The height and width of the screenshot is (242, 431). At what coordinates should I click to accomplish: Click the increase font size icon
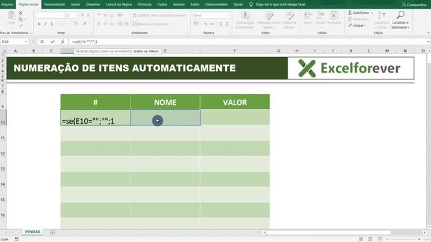tap(82, 15)
